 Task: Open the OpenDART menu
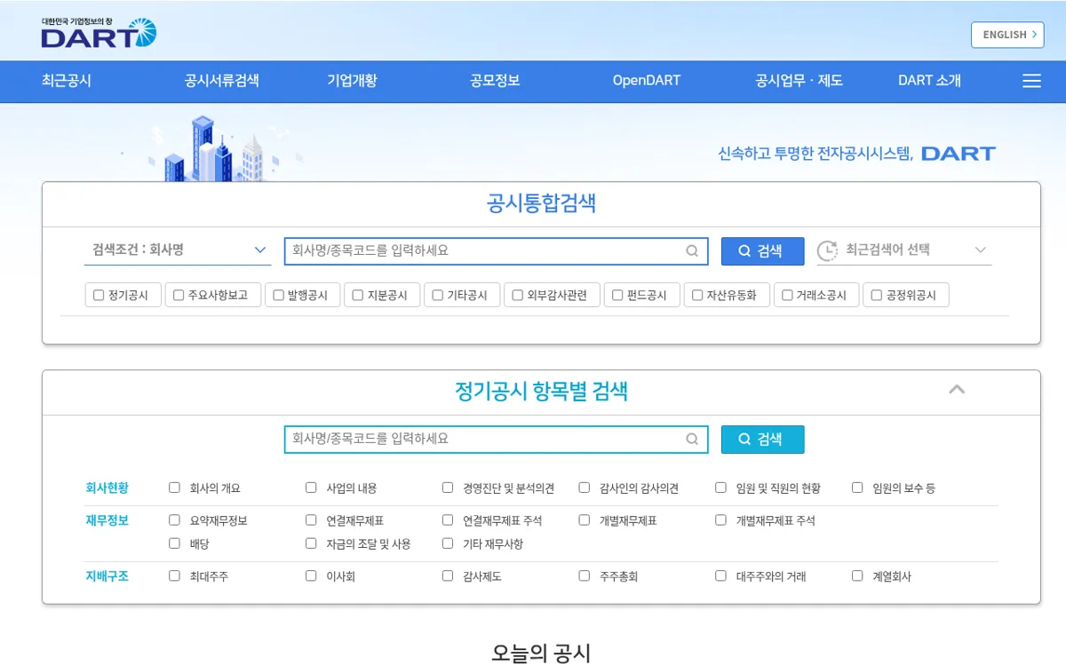647,81
